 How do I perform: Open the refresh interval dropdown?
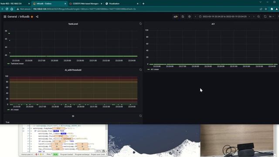pos(272,17)
